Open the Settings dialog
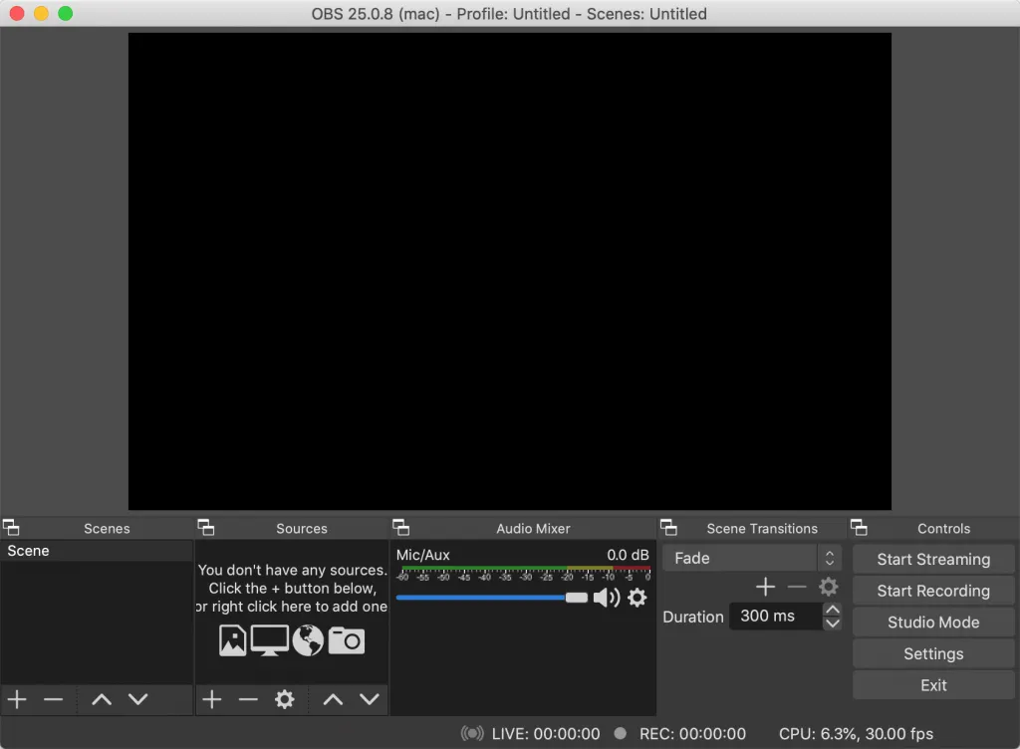The height and width of the screenshot is (749, 1020). [932, 653]
